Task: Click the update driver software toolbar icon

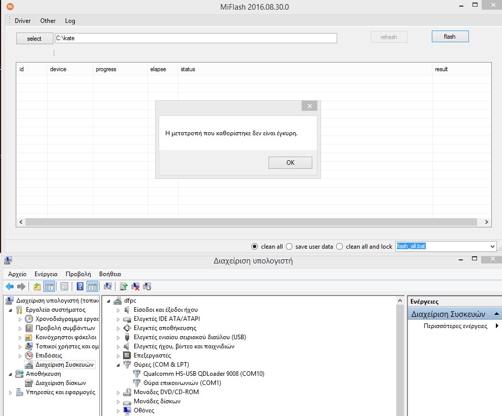Action: pos(124,286)
